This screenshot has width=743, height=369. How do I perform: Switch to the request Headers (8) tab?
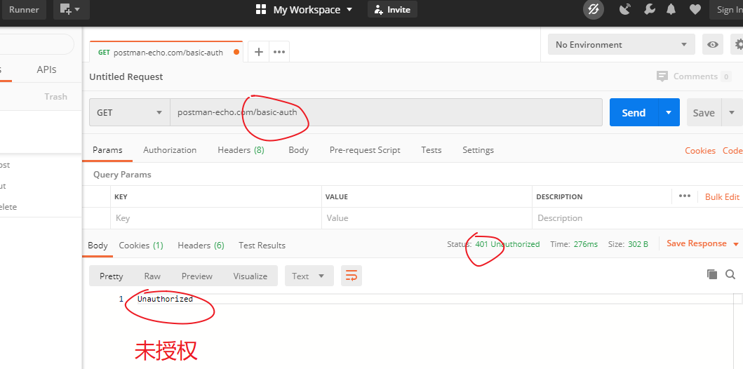click(241, 150)
